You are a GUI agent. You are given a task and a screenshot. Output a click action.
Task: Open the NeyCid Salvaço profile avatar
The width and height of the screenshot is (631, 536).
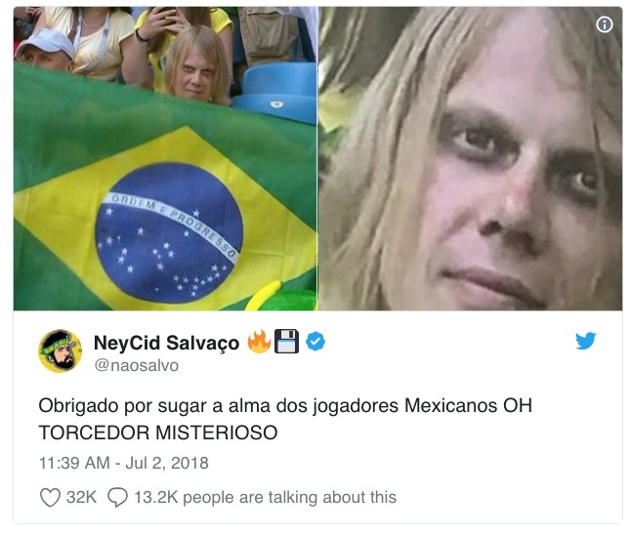[x=60, y=351]
